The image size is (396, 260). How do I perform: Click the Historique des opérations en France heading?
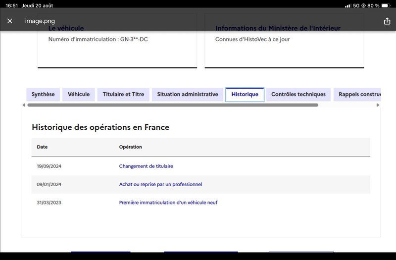tap(100, 127)
